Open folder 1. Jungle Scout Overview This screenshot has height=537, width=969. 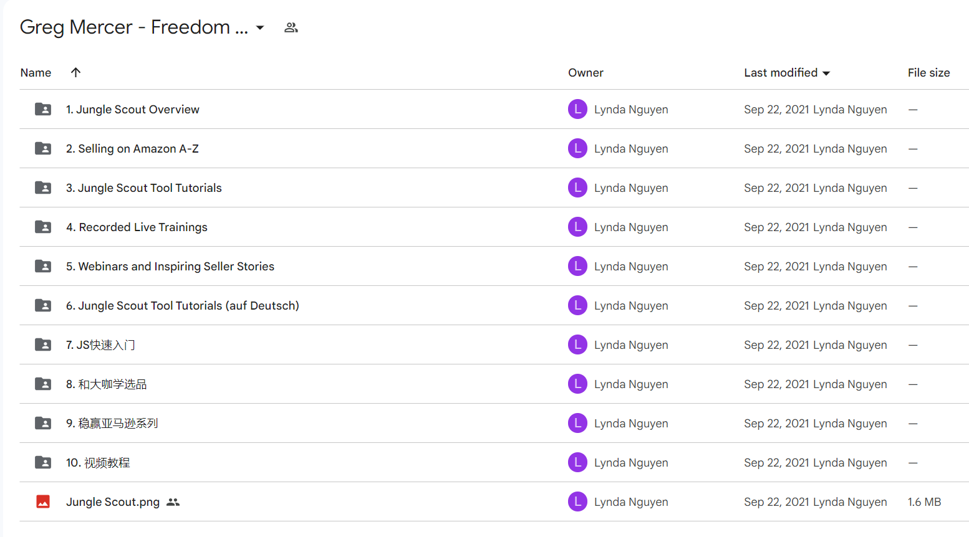pyautogui.click(x=133, y=110)
